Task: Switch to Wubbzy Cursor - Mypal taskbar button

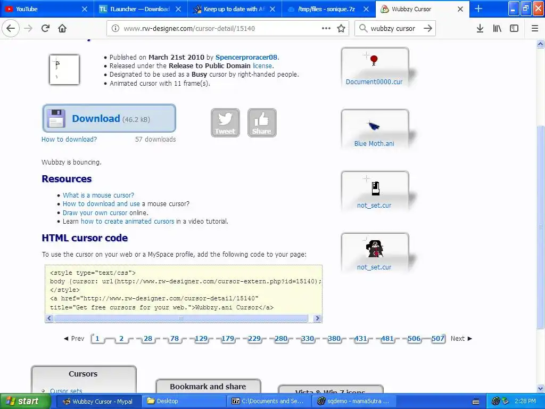Action: click(98, 401)
